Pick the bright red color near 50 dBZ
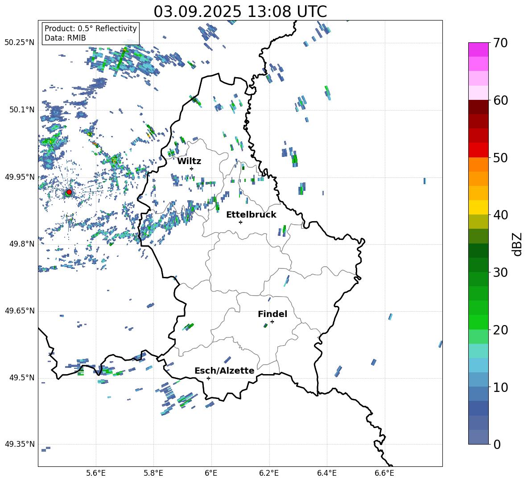 (478, 150)
